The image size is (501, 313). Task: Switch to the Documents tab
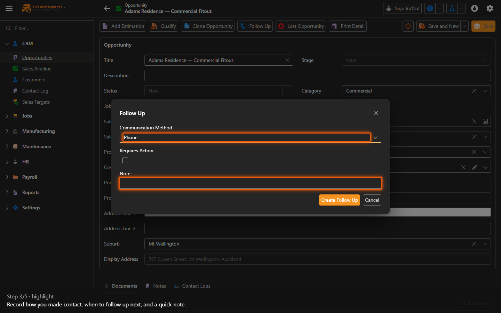tap(121, 286)
